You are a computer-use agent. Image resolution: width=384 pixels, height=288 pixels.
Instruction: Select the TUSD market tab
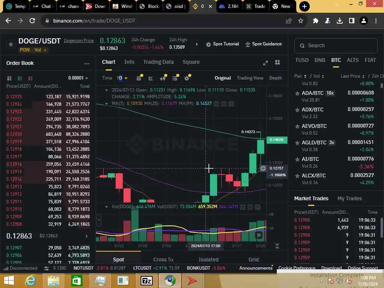point(302,60)
